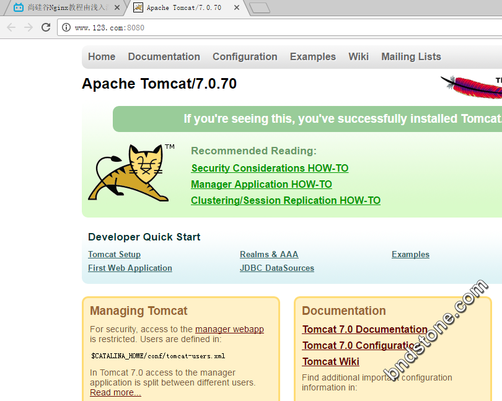Click the address bar URL www.123.com:8080
502x401 pixels.
[x=110, y=28]
